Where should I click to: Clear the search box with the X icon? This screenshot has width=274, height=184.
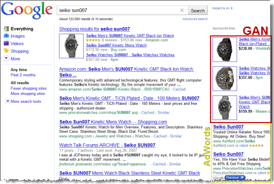(182, 10)
